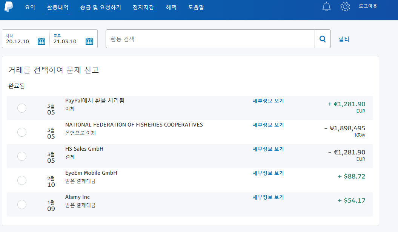This screenshot has height=232, width=398.
Task: Click the + $54.17 amount
Action: [351, 200]
